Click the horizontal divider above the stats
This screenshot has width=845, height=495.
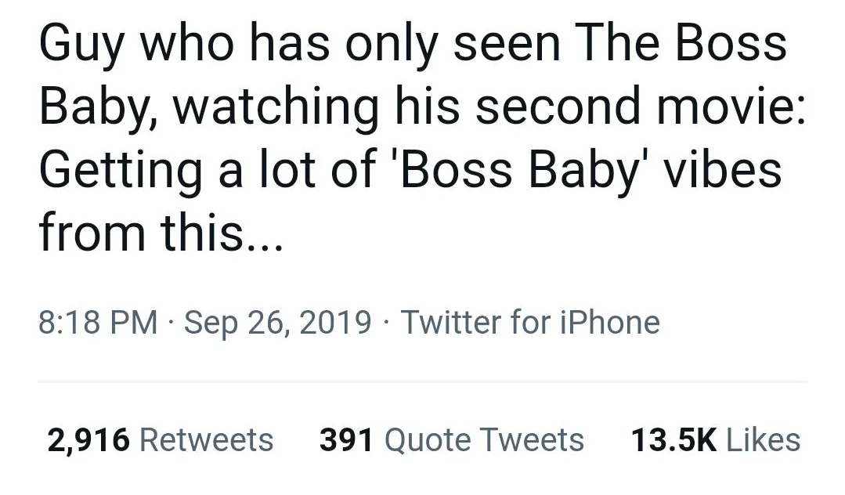423,381
